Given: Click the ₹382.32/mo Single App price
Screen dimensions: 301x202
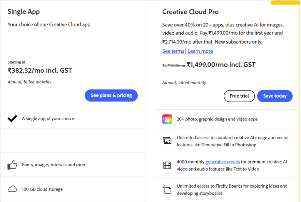Looking at the screenshot, I should pyautogui.click(x=40, y=71).
